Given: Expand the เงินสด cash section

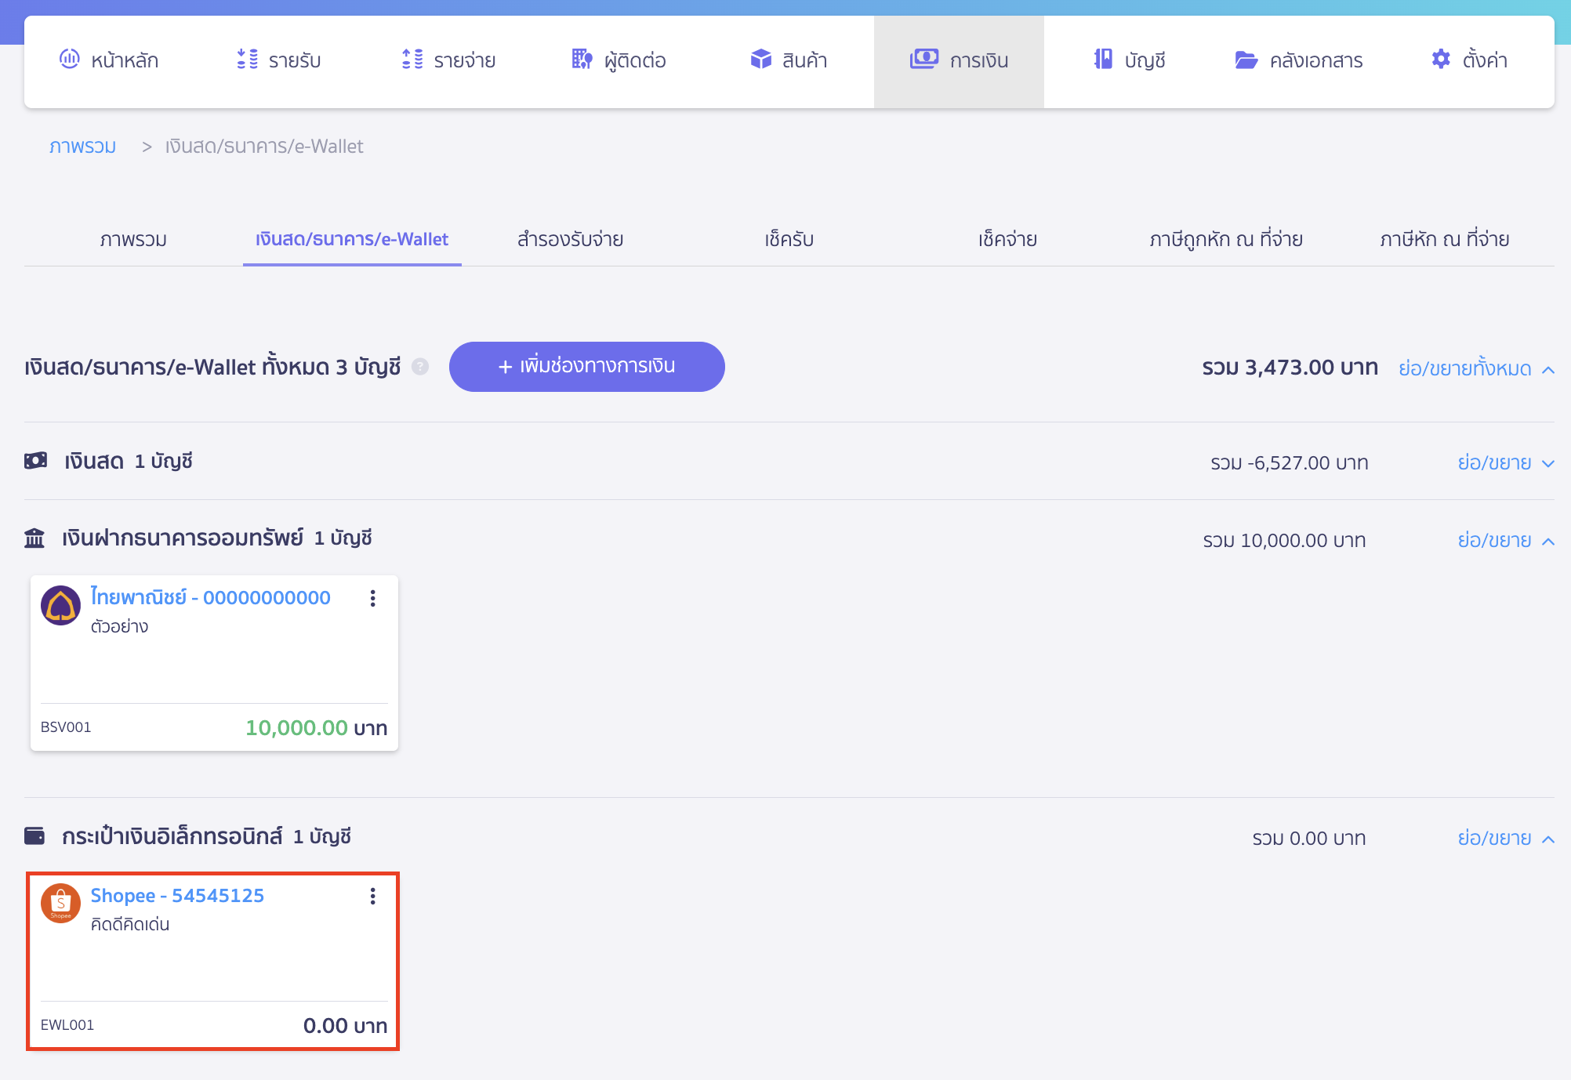Looking at the screenshot, I should (1503, 462).
